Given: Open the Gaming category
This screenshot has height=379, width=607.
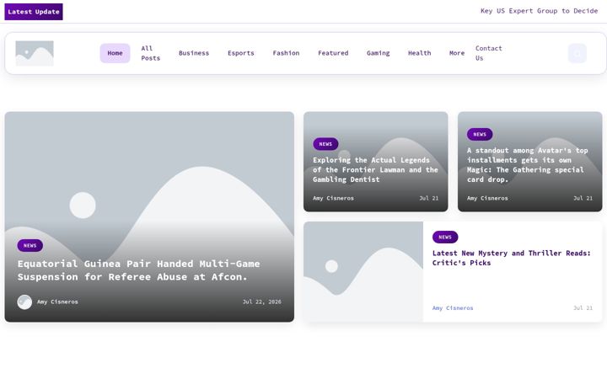Looking at the screenshot, I should tap(379, 53).
